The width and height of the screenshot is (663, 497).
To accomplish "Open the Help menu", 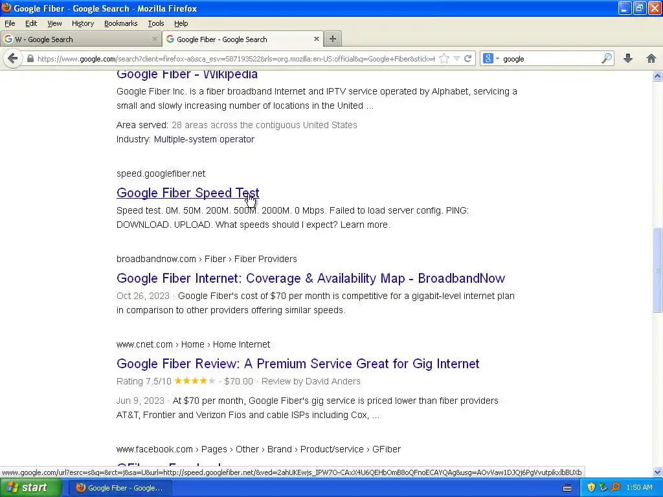I will [x=181, y=24].
